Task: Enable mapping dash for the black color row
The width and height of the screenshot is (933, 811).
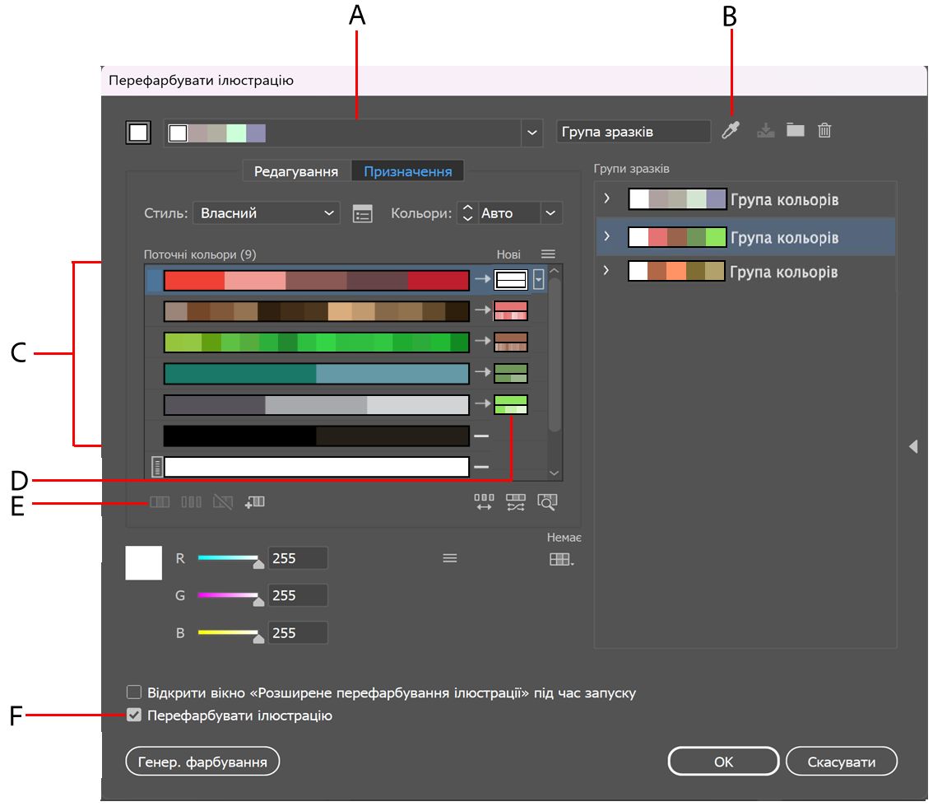Action: pyautogui.click(x=481, y=436)
